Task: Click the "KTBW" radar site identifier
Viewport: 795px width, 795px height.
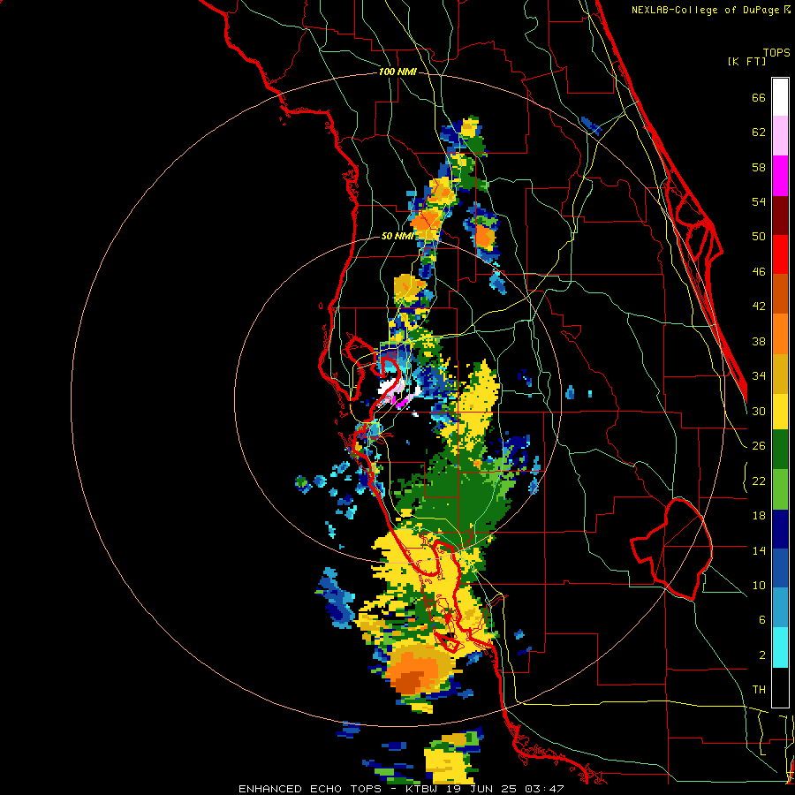Action: [420, 789]
